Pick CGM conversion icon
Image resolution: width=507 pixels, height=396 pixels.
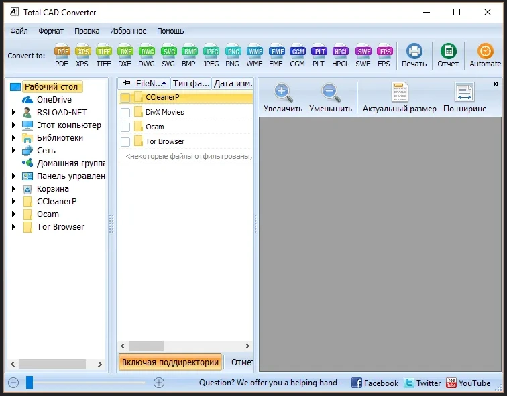[298, 55]
